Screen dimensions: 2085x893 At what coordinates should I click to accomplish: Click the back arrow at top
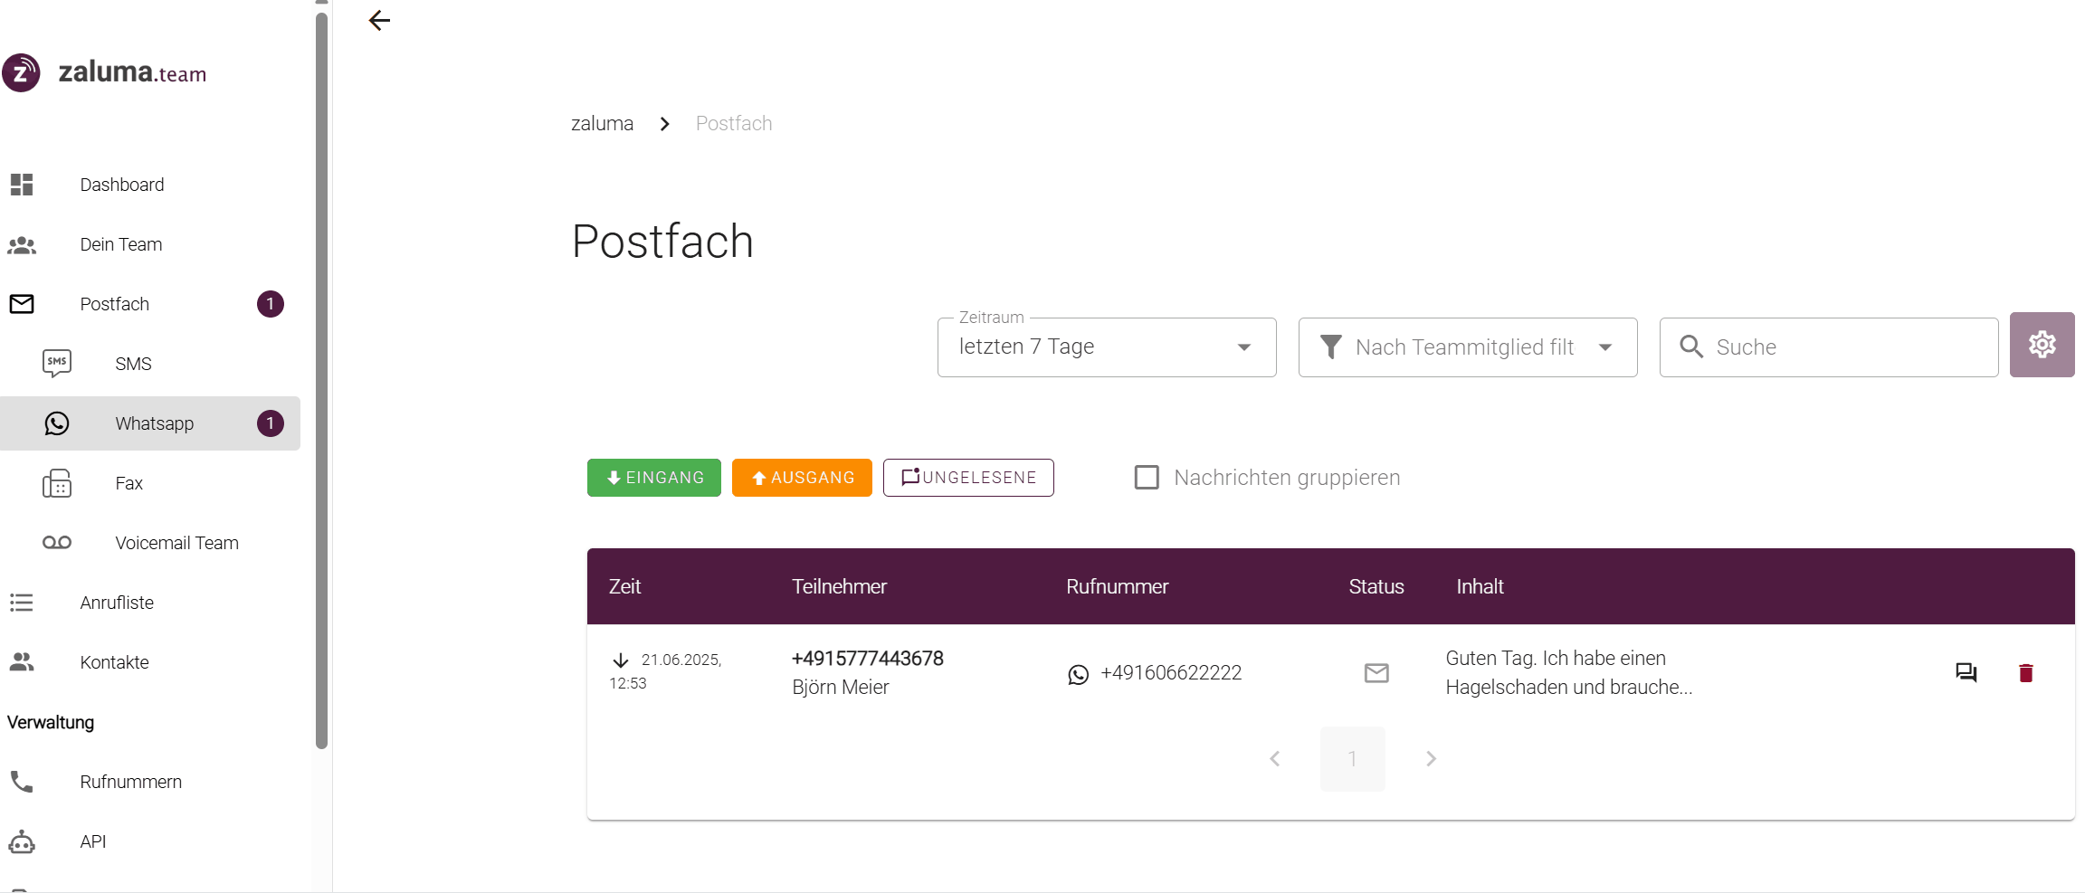tap(379, 20)
